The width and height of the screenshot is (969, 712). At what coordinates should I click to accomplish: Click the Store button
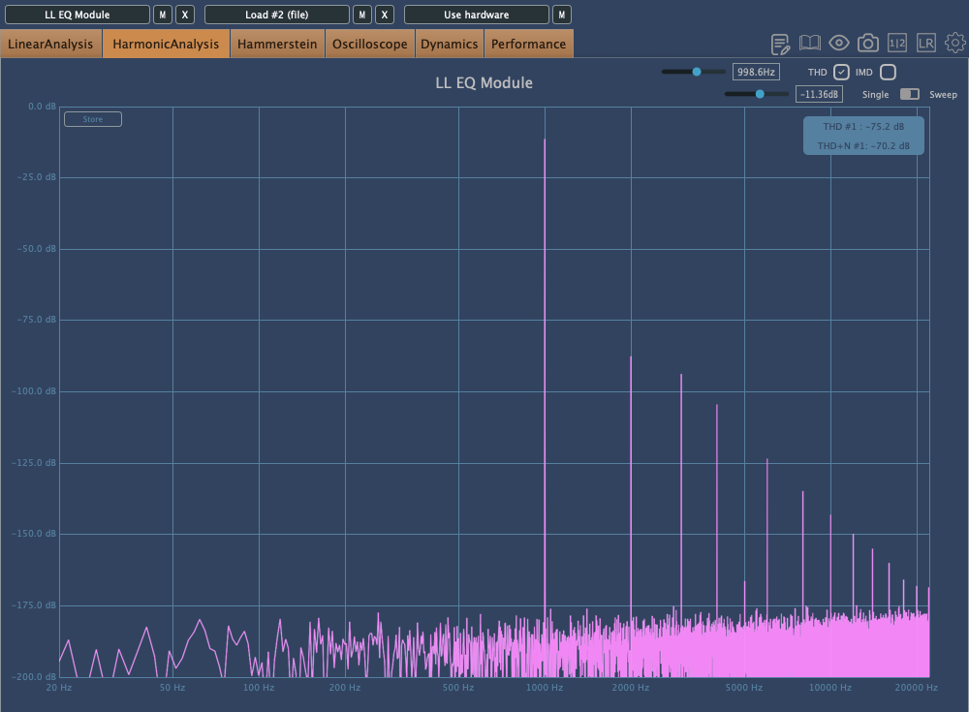coord(93,119)
